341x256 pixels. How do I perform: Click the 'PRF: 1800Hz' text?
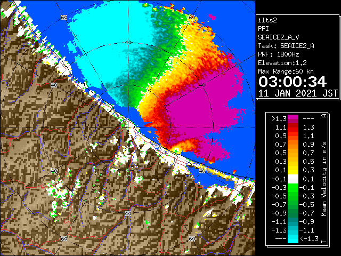(279, 54)
